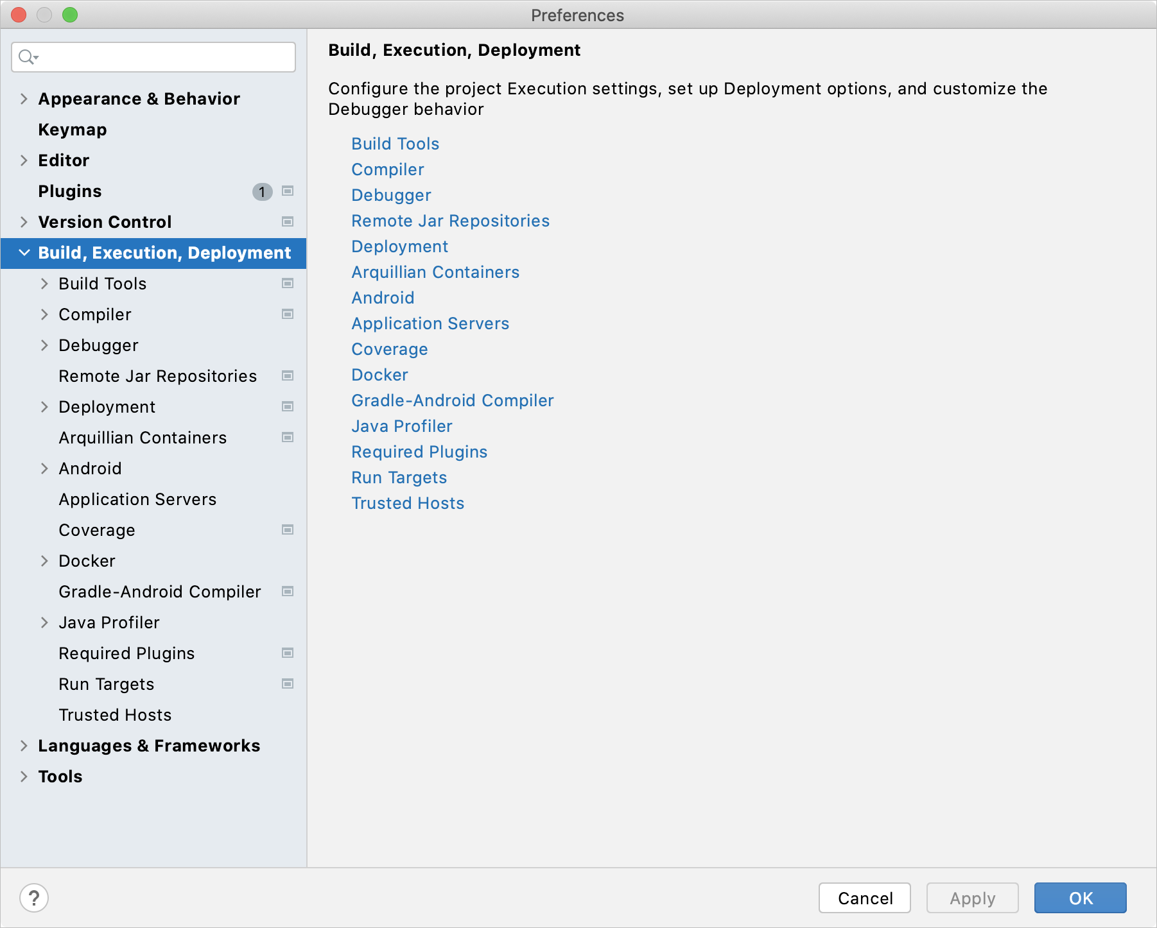Image resolution: width=1157 pixels, height=928 pixels.
Task: Click project-level icon beside Build Tools
Action: (288, 283)
